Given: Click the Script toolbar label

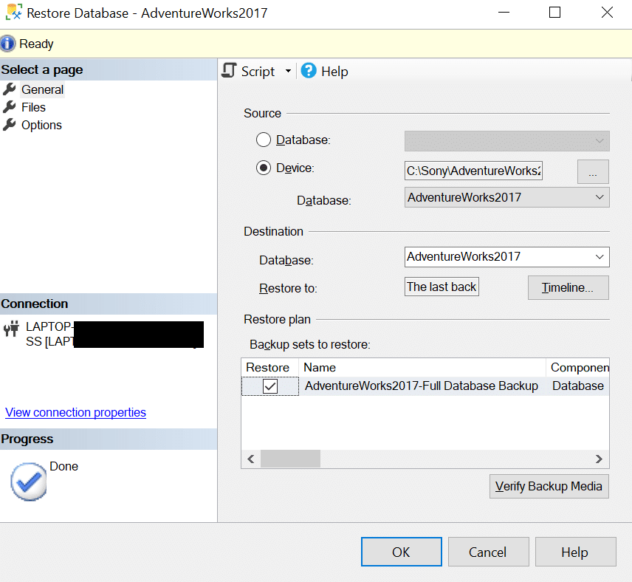Looking at the screenshot, I should tap(258, 72).
